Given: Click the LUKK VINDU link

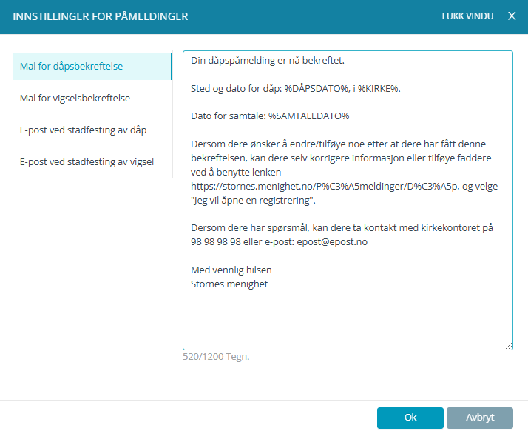Looking at the screenshot, I should (x=467, y=16).
